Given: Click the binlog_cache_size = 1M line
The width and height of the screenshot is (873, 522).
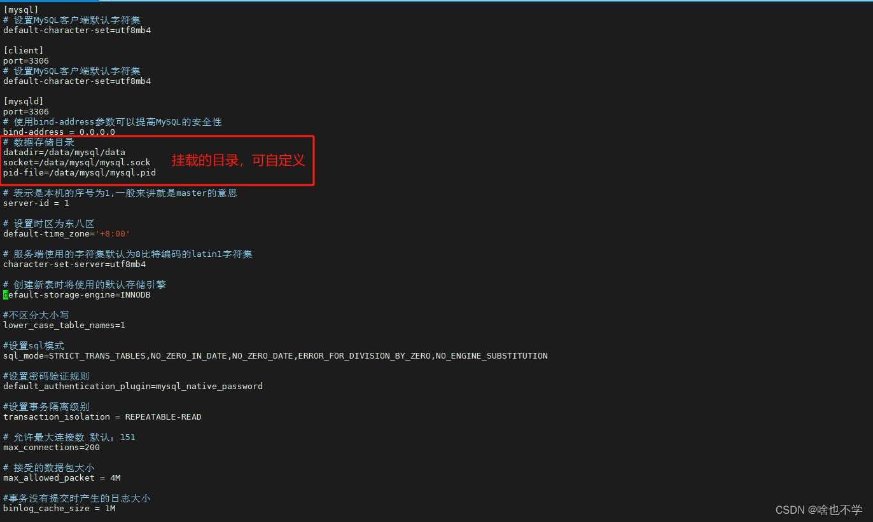Looking at the screenshot, I should click(x=58, y=508).
